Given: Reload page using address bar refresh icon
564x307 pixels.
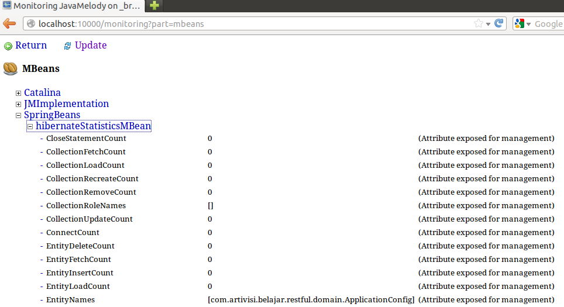Looking at the screenshot, I should point(499,24).
